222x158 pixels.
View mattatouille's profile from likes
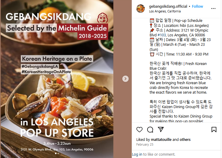pos(161,140)
